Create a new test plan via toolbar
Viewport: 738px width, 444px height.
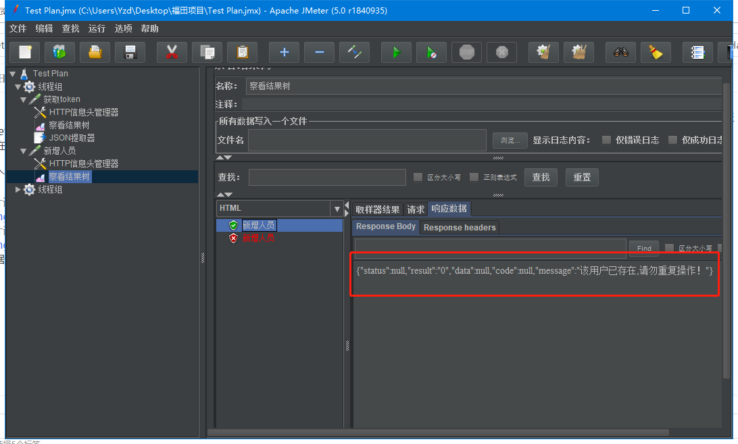point(25,52)
